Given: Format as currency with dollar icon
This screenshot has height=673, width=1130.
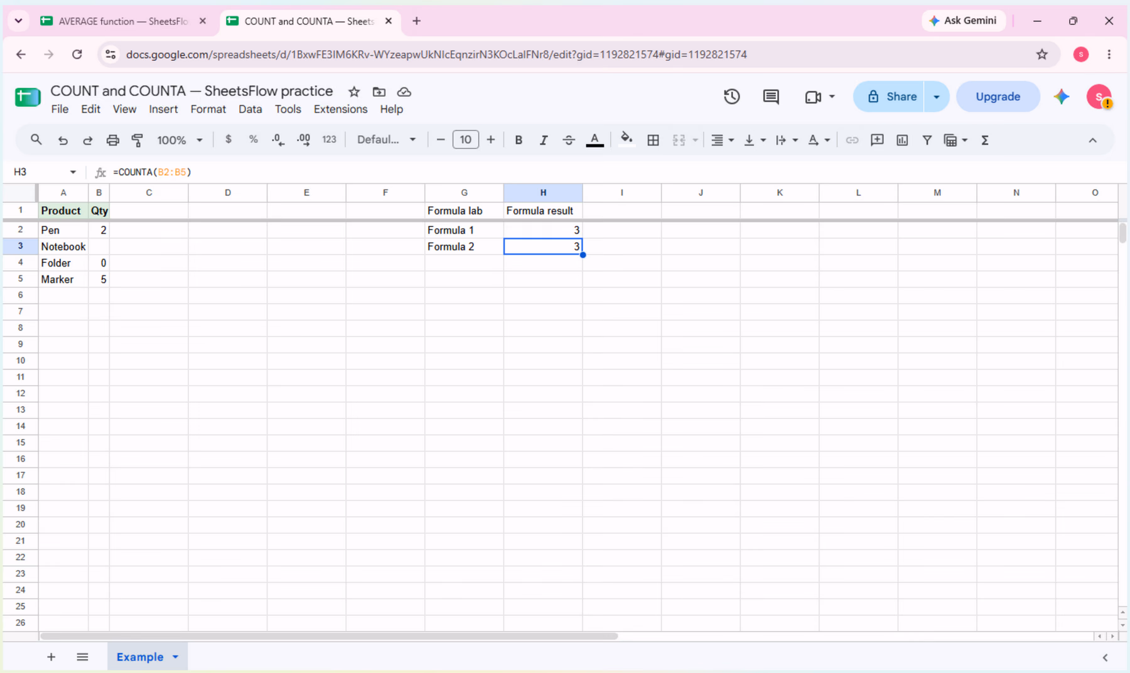Looking at the screenshot, I should pos(229,139).
